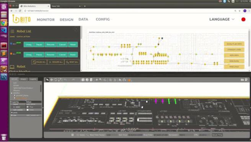Select the Gazebo scale mode tool
The image size is (251, 142).
60,80
